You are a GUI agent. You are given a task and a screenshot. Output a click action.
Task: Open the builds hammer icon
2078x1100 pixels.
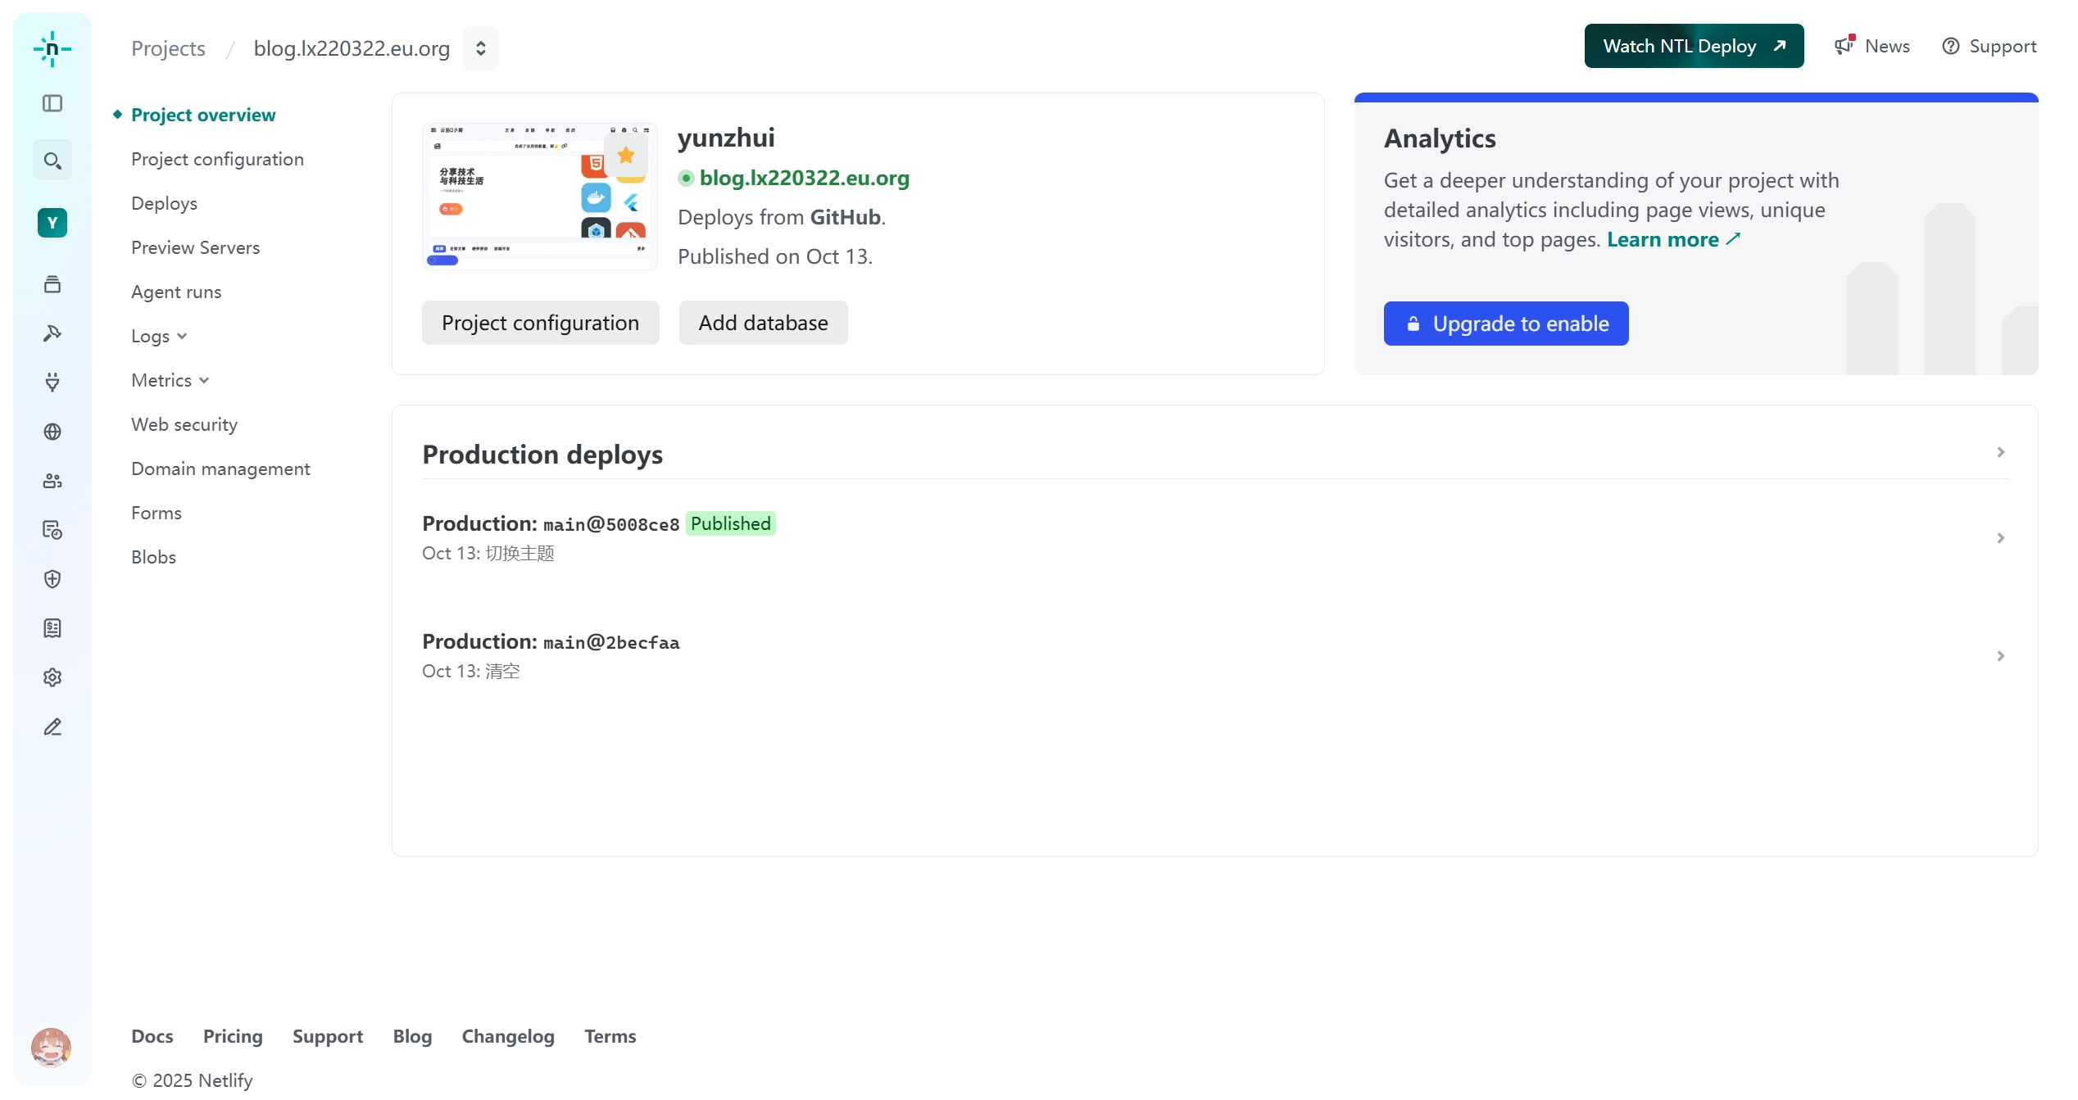coord(52,333)
